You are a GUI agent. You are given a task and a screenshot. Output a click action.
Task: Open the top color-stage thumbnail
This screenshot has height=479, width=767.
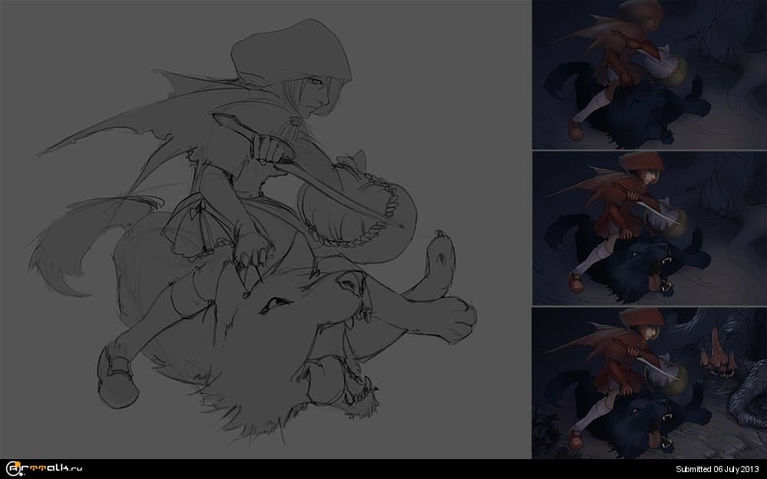tap(649, 74)
